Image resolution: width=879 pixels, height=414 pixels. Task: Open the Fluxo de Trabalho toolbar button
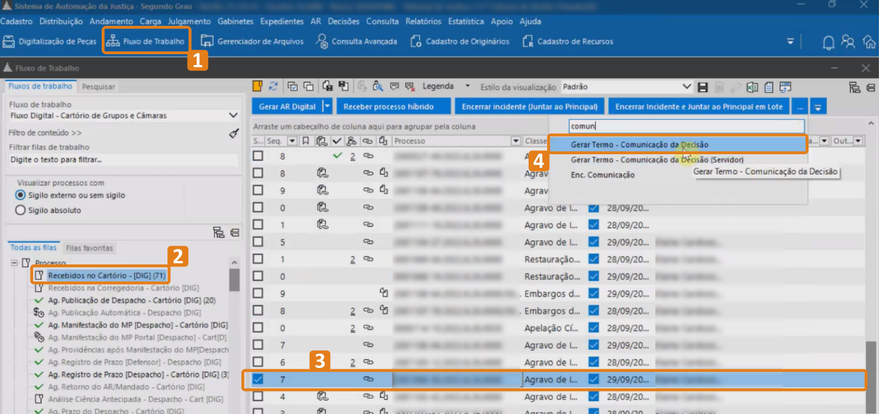pyautogui.click(x=146, y=41)
